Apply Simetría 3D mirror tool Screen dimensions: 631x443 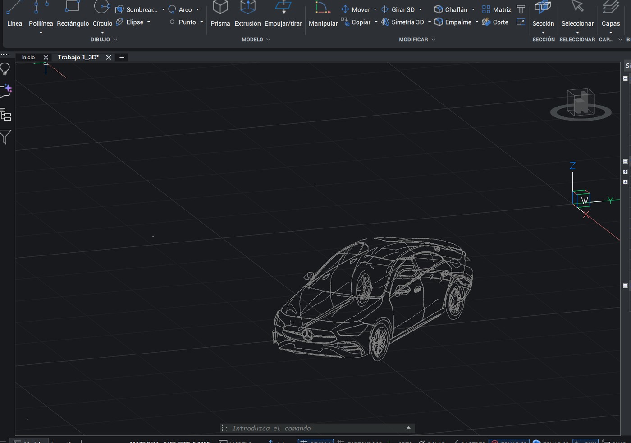402,22
